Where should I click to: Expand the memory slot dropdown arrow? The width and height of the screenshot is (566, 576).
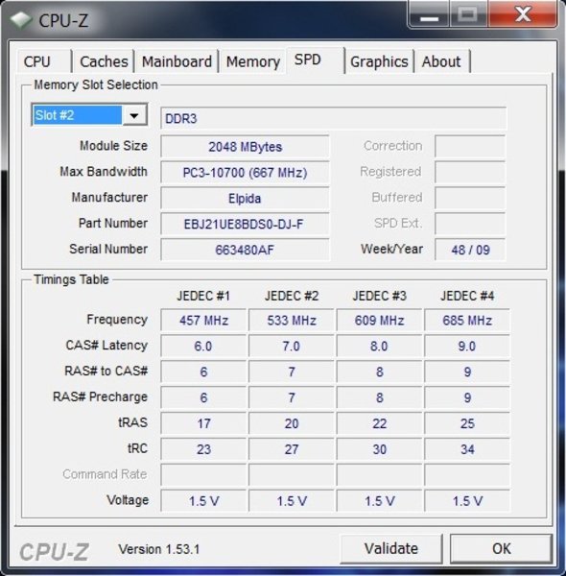(134, 115)
